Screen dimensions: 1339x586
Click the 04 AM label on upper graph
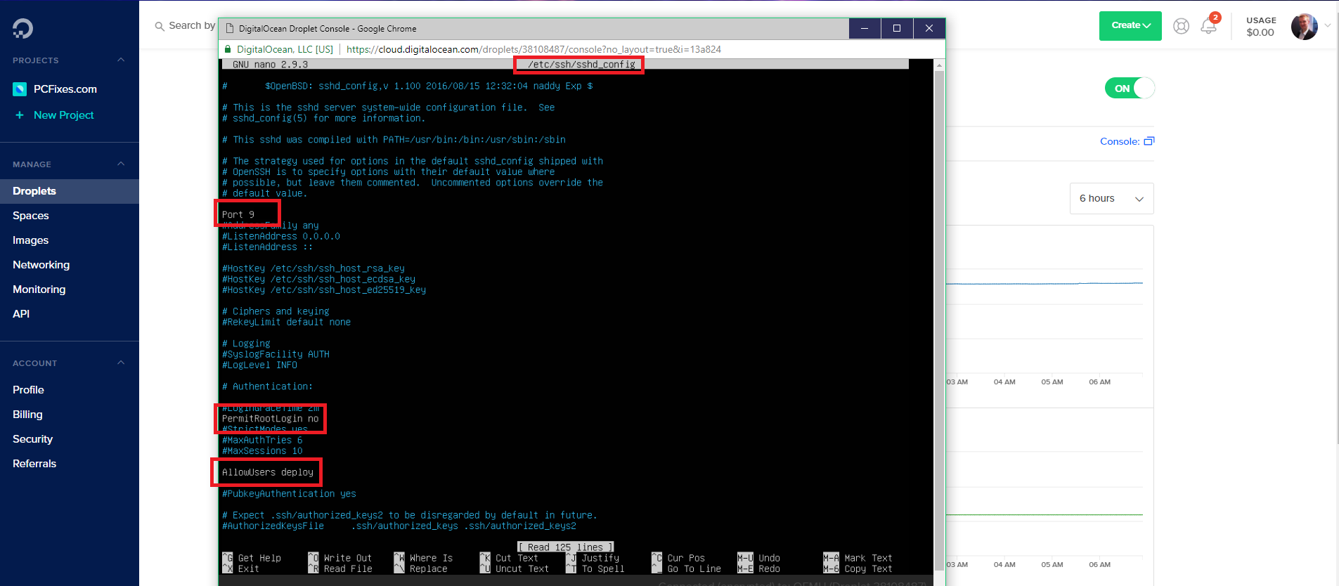(x=1004, y=382)
